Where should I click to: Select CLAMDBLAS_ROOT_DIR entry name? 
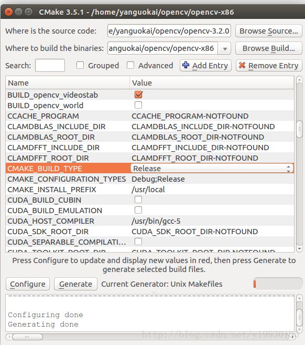click(x=51, y=137)
